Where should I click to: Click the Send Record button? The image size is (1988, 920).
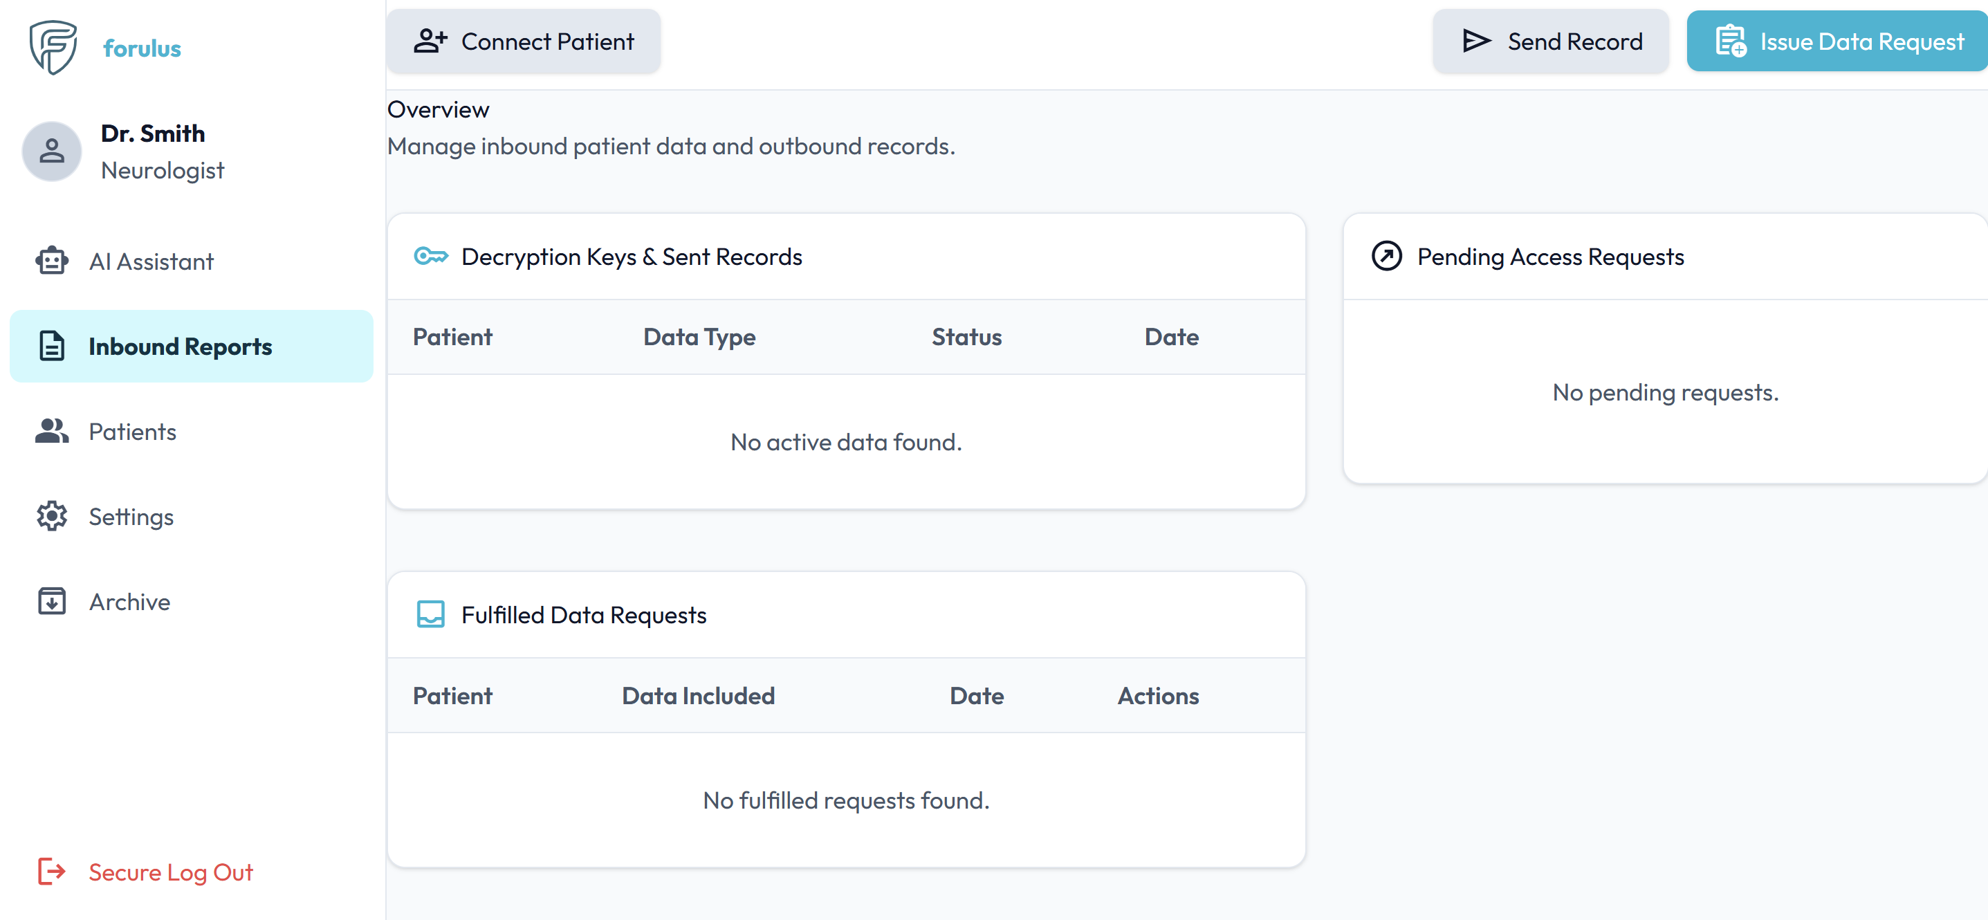(x=1552, y=41)
